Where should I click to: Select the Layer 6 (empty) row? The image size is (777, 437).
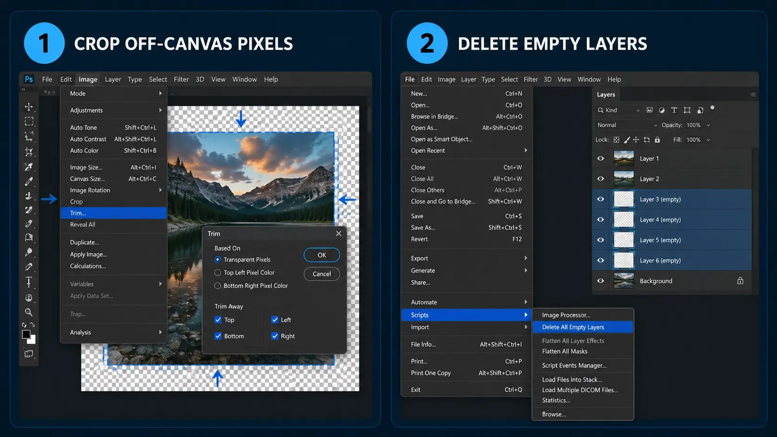672,260
